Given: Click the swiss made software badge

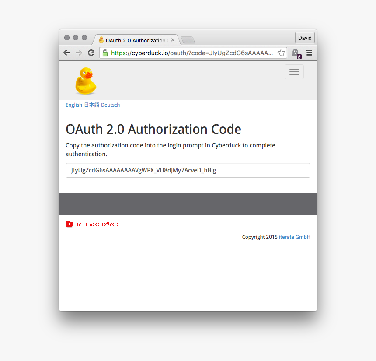Looking at the screenshot, I should pos(92,224).
